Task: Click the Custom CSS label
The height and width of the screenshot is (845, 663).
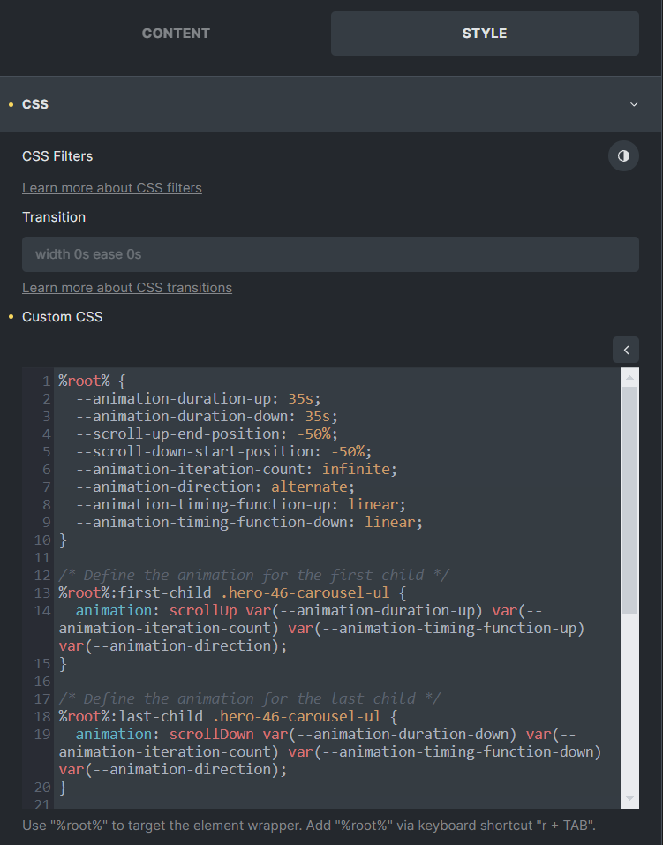Action: tap(63, 316)
